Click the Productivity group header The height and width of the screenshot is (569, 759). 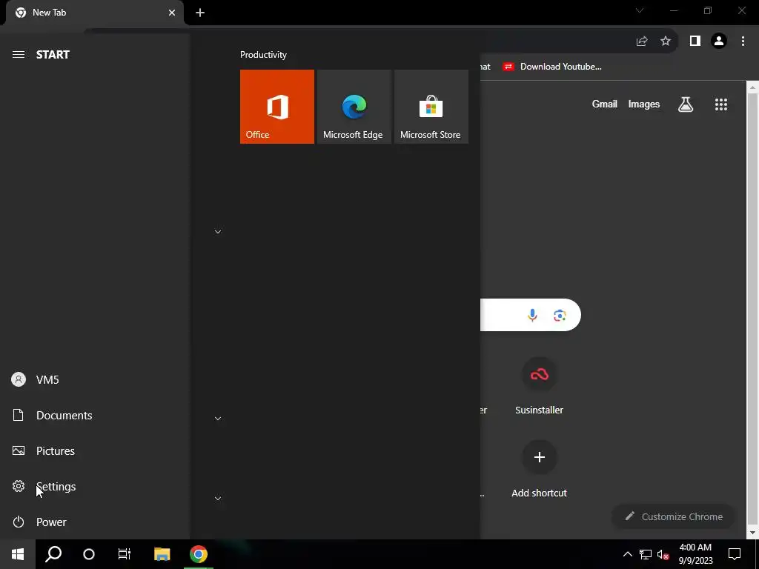click(x=263, y=55)
